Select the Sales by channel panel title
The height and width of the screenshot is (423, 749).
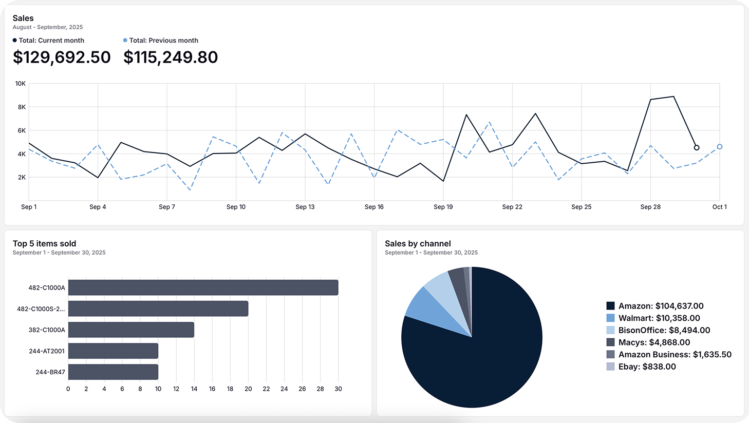click(x=418, y=243)
